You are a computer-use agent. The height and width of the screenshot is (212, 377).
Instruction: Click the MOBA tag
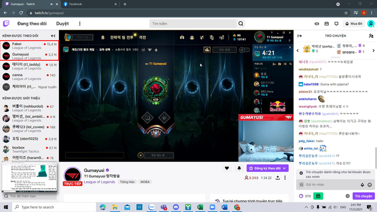145,182
